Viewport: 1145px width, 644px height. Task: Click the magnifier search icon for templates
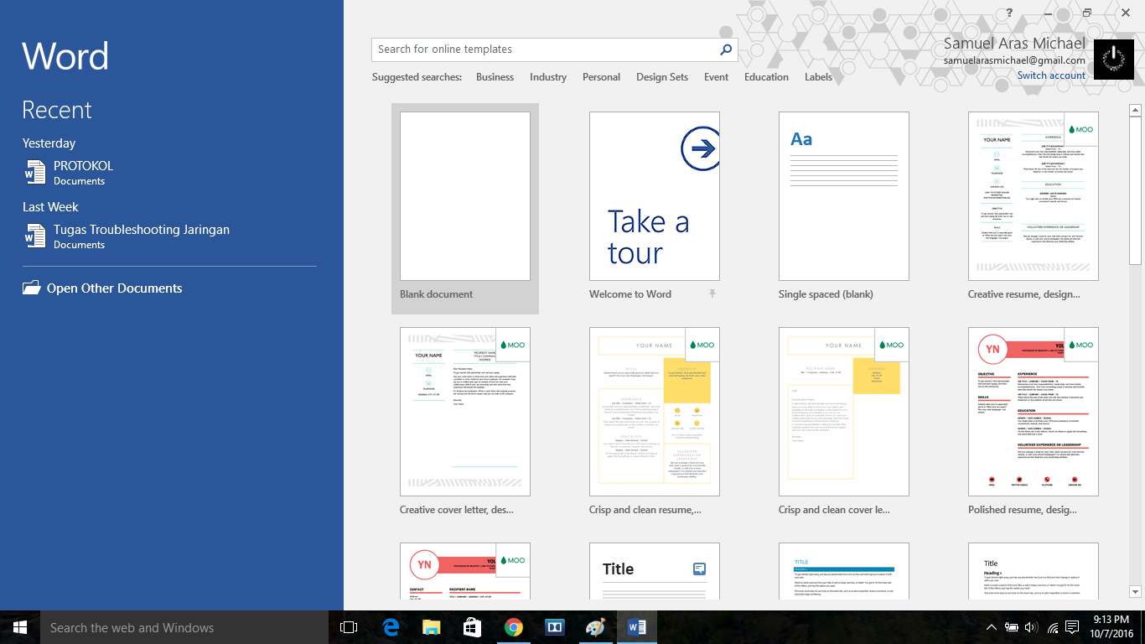pos(726,49)
